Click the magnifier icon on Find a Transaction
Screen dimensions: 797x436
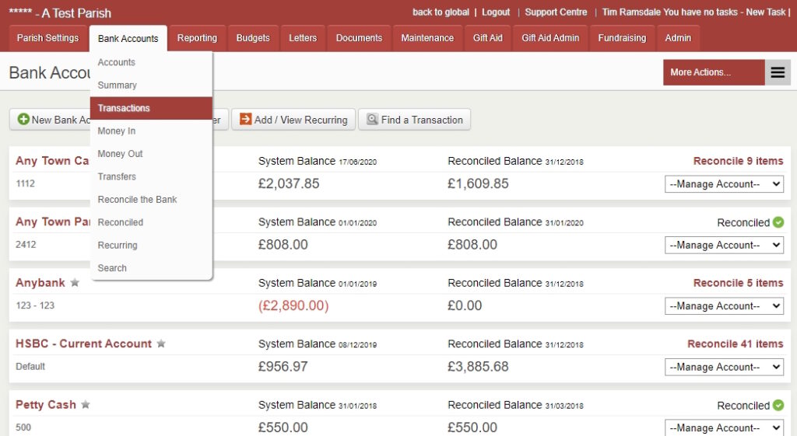coord(372,120)
